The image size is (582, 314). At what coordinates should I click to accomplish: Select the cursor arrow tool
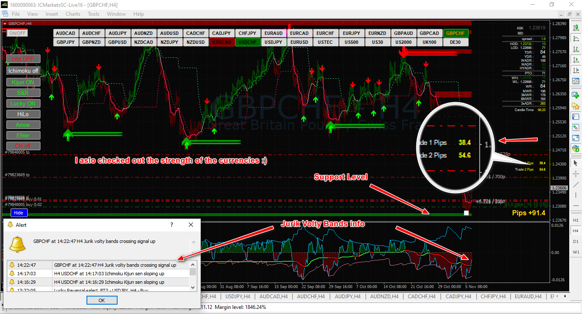576,163
